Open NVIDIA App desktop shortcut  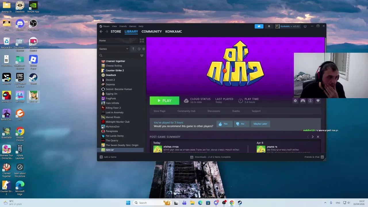click(33, 7)
